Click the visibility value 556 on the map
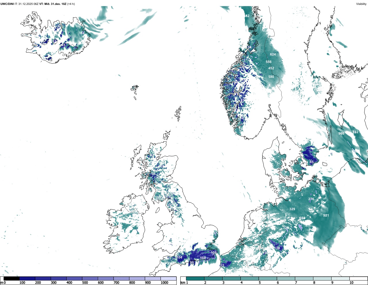 (269, 62)
